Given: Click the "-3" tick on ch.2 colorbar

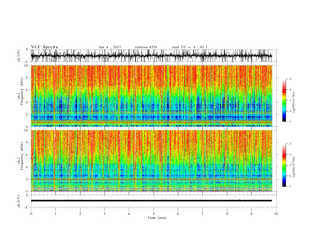Looking at the screenshot, I should tap(289, 144).
